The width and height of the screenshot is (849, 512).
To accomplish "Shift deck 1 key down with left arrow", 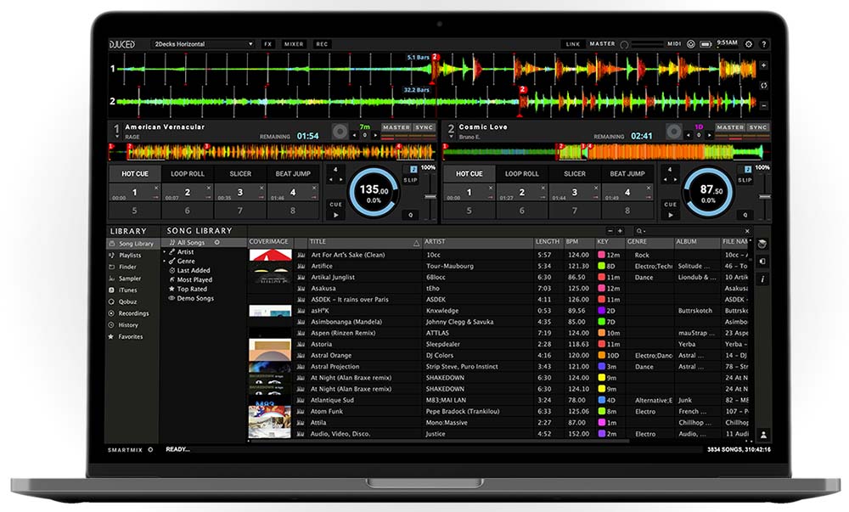I will 355,135.
